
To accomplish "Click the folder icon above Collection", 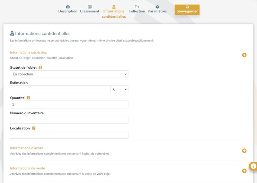I will (x=137, y=7).
